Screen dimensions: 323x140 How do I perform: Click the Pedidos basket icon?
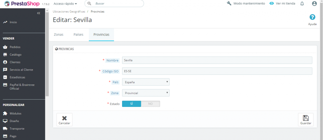5,47
